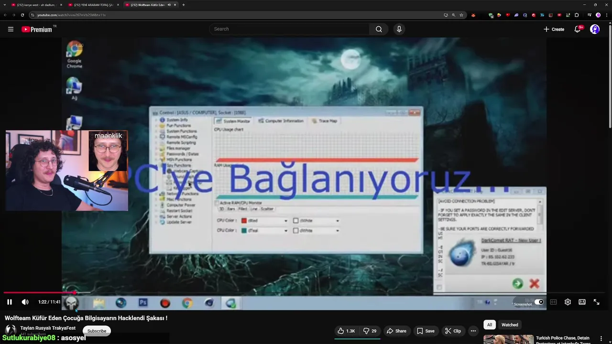
Task: Select the All filter chip
Action: click(x=490, y=325)
